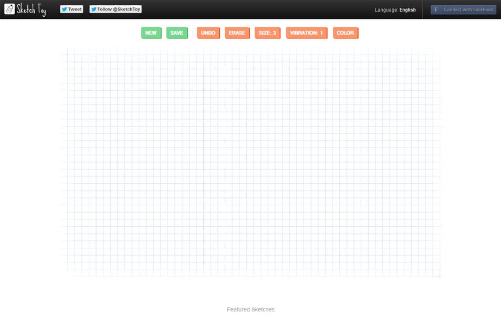Click VIBRATION: 1 to adjust line vibration

click(x=307, y=33)
